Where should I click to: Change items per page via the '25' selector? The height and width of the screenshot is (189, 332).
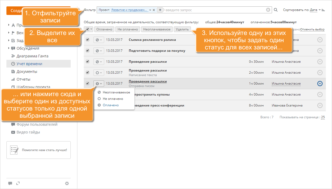[323, 117]
